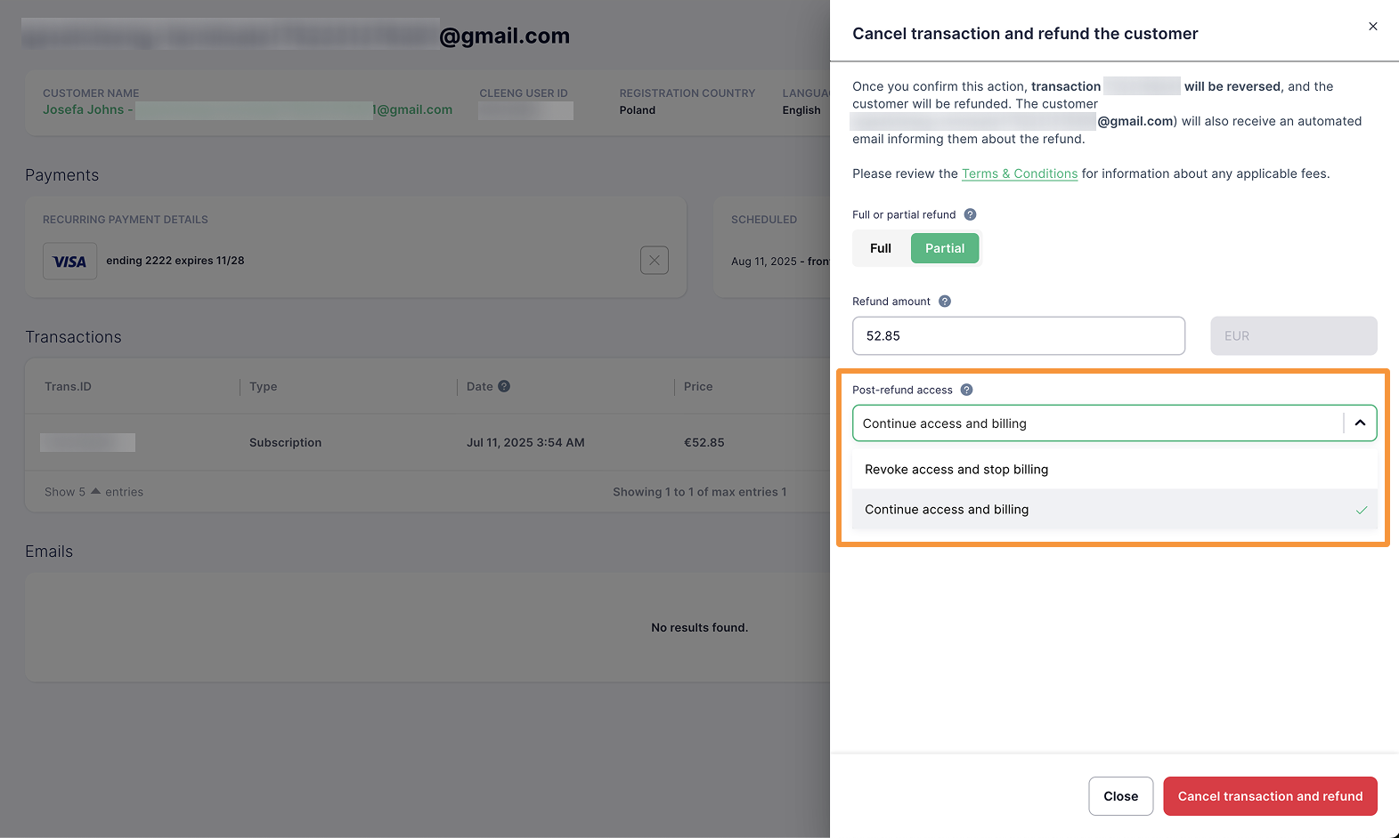The height and width of the screenshot is (838, 1399).
Task: Sort by the Trans.ID column header
Action: pyautogui.click(x=68, y=387)
